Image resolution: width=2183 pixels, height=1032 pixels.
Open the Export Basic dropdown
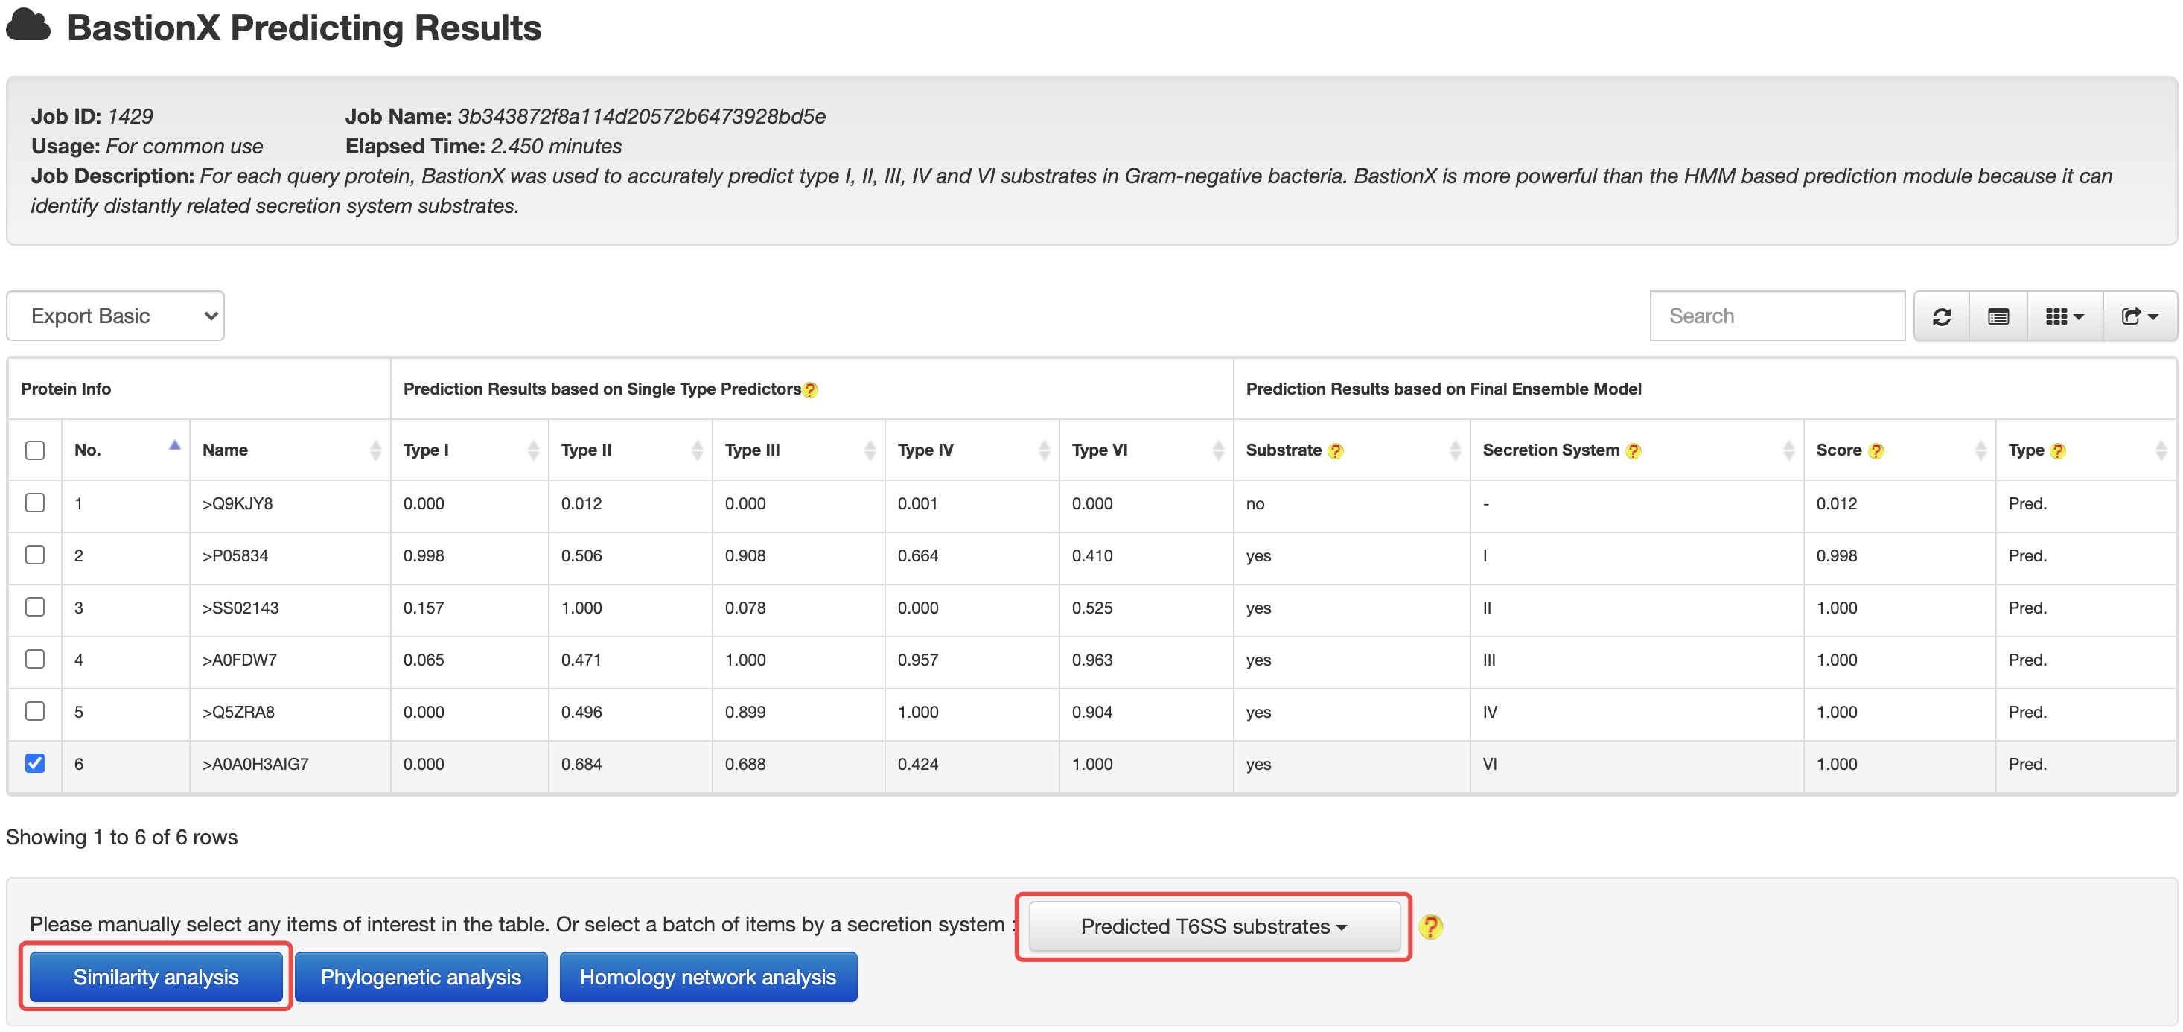pyautogui.click(x=115, y=316)
